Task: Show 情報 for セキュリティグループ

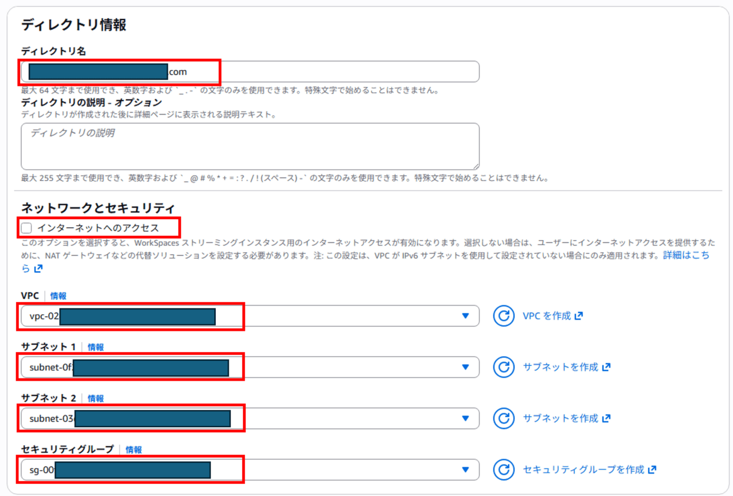Action: point(133,450)
